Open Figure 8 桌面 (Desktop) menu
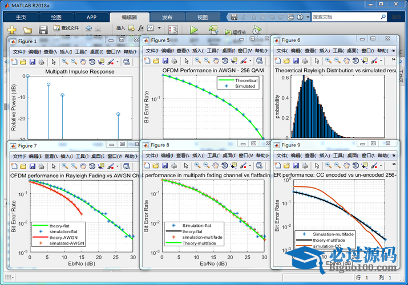 [x=229, y=156]
